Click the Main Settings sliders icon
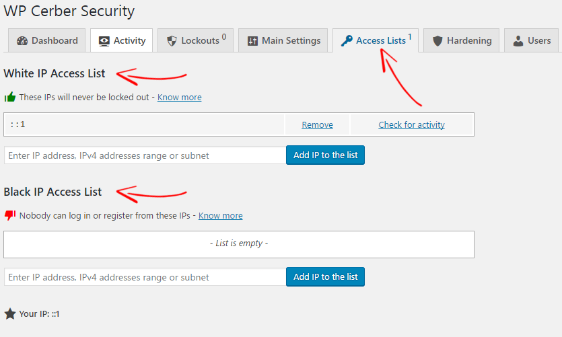 [252, 41]
